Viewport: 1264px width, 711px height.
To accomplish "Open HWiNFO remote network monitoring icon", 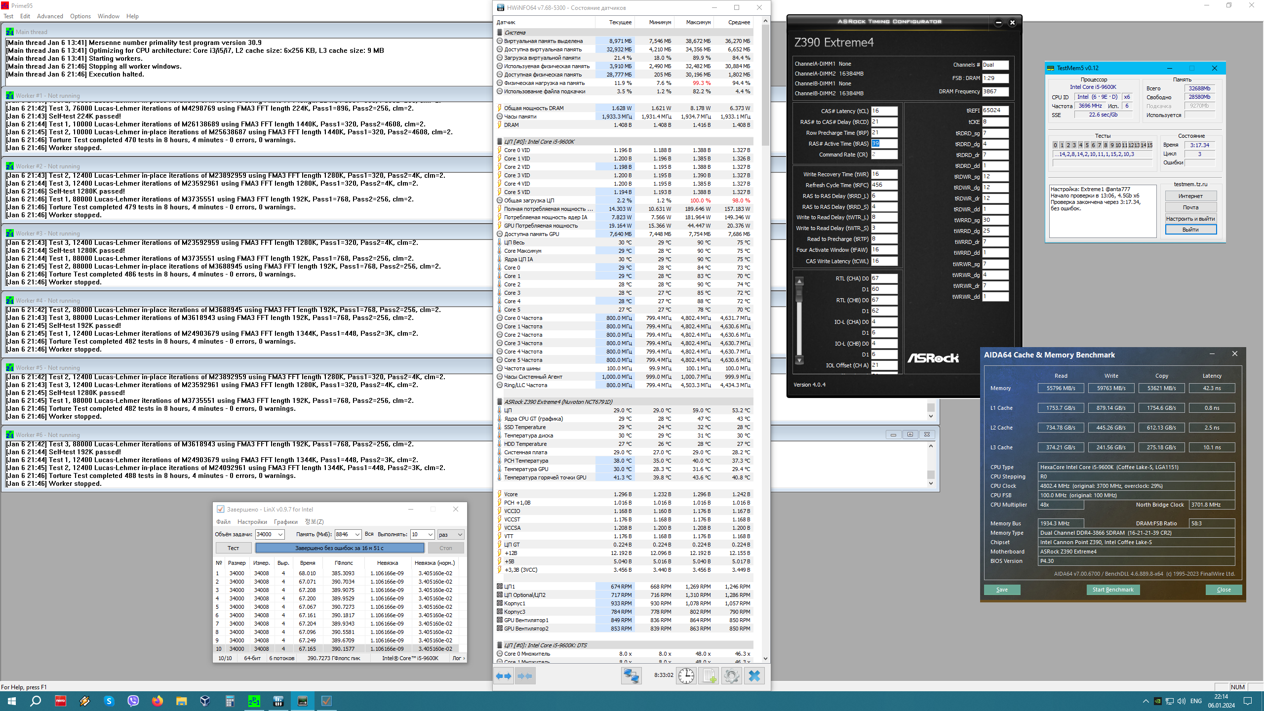I will [x=631, y=676].
